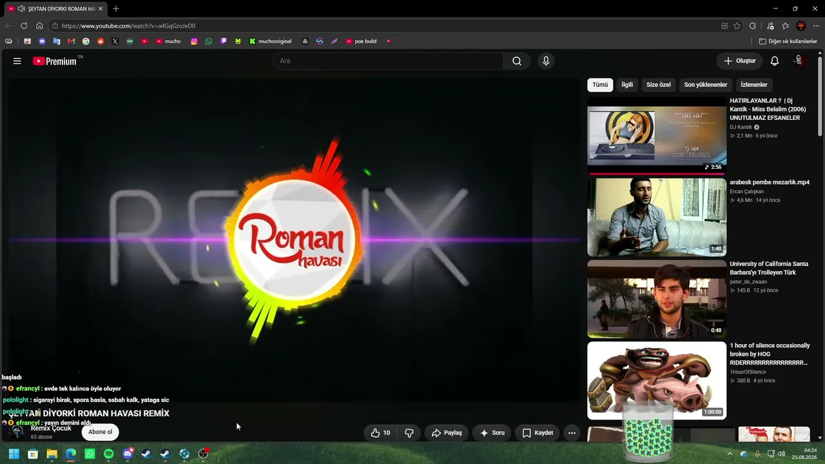The height and width of the screenshot is (464, 825).
Task: Subscribe with the Abone ol button
Action: tap(101, 432)
